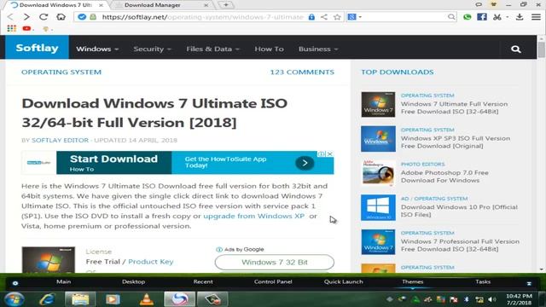The image size is (546, 307).
Task: Select the Quick Launch dock tab
Action: (x=343, y=281)
